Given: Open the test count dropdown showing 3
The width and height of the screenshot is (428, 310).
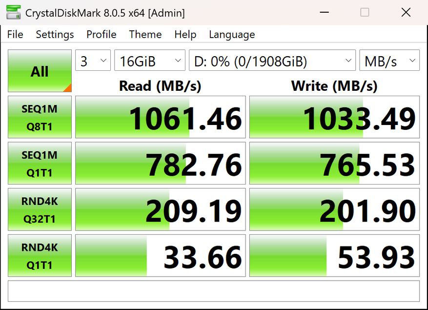Looking at the screenshot, I should pos(93,60).
